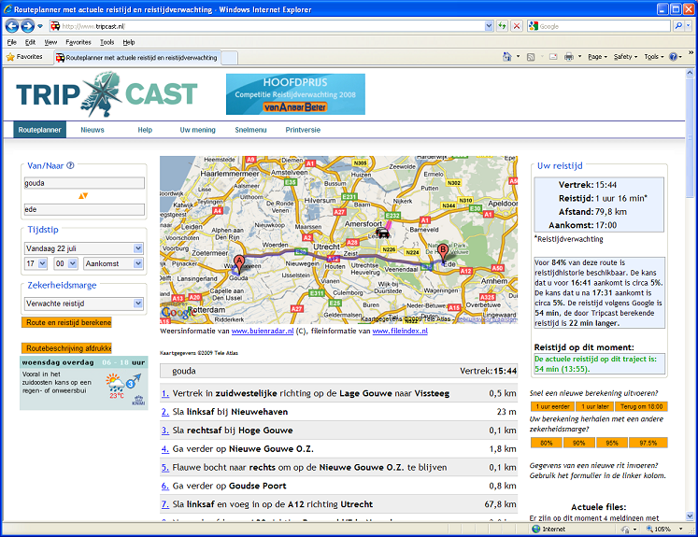Choose the 97.5% zekerheidsmarge button
Viewport: 698px width, 537px height.
point(648,443)
